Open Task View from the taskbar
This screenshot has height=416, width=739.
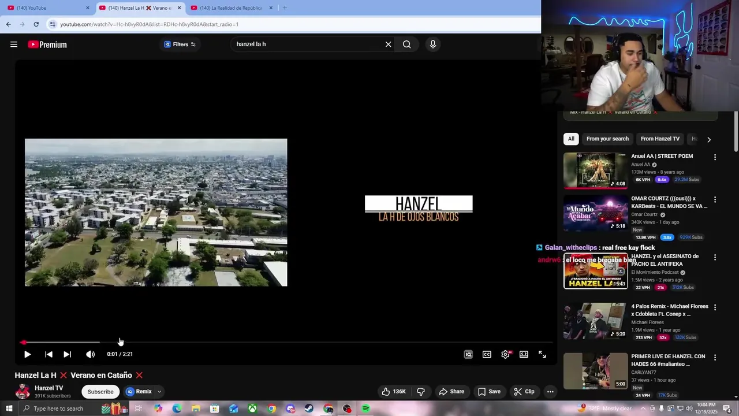tap(139, 408)
